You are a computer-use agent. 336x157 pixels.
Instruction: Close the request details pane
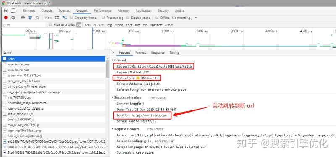coord(113,52)
